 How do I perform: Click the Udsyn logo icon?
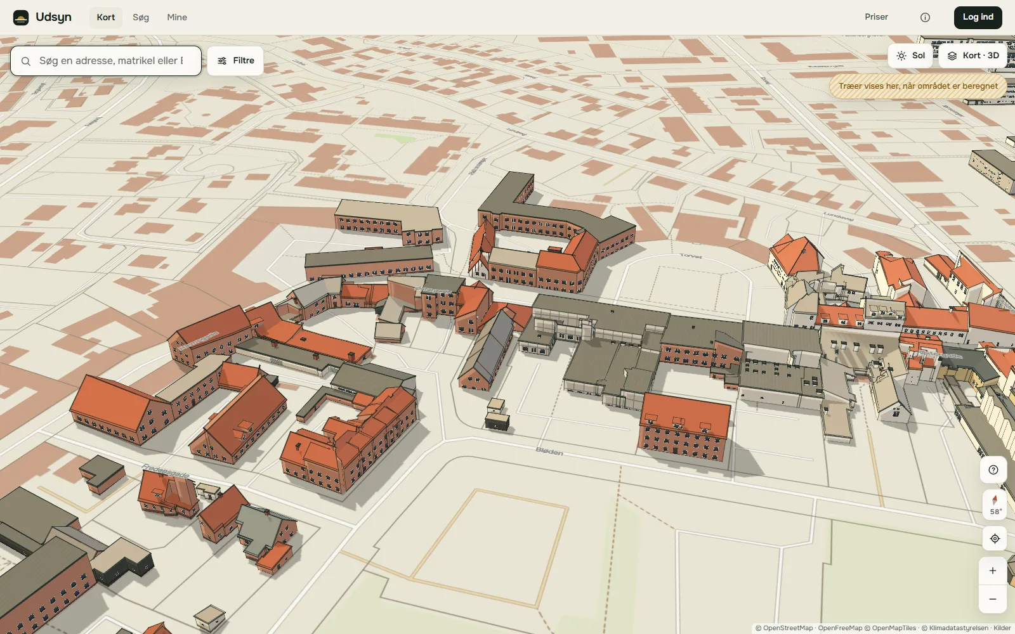[x=21, y=18]
